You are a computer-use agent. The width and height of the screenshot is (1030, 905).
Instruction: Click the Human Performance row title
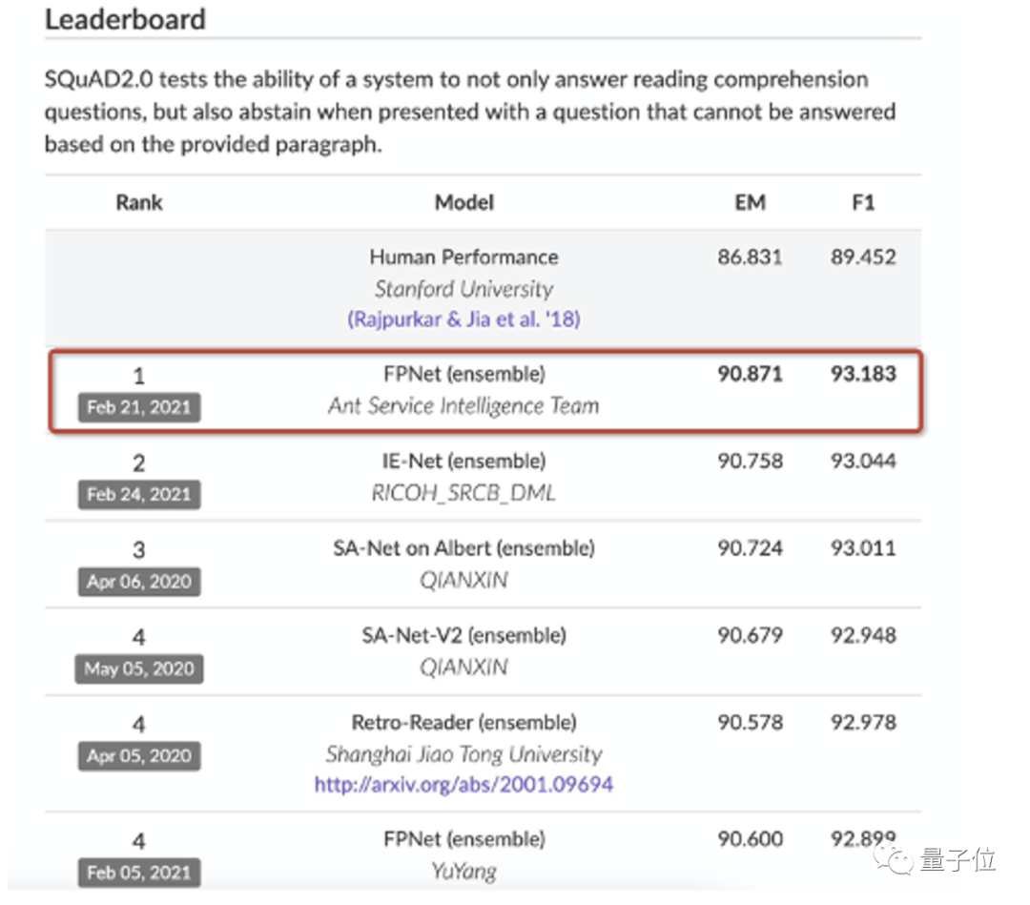pos(463,257)
